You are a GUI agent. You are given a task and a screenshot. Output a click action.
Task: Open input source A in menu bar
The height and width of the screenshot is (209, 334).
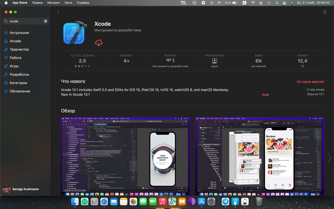(x=244, y=3)
